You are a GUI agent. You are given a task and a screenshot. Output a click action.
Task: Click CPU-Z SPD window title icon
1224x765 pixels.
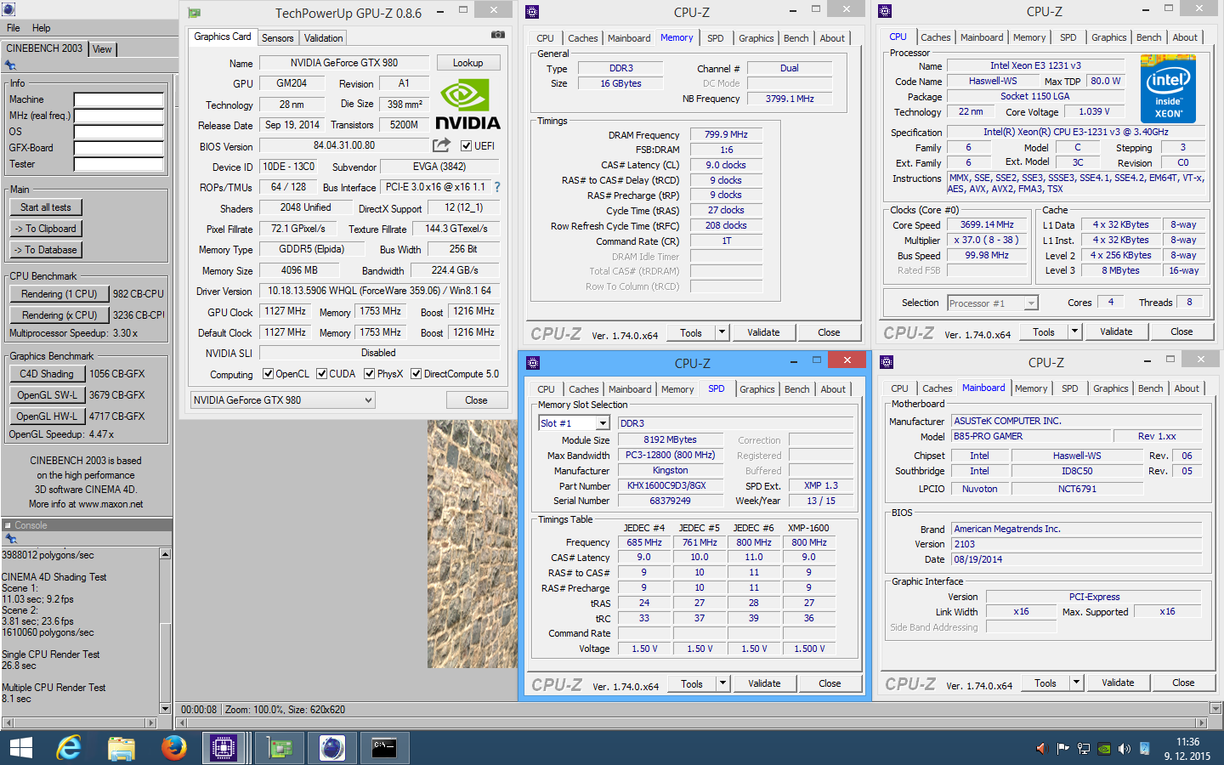point(533,363)
